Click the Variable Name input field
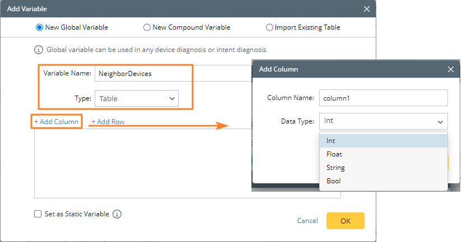 click(168, 73)
